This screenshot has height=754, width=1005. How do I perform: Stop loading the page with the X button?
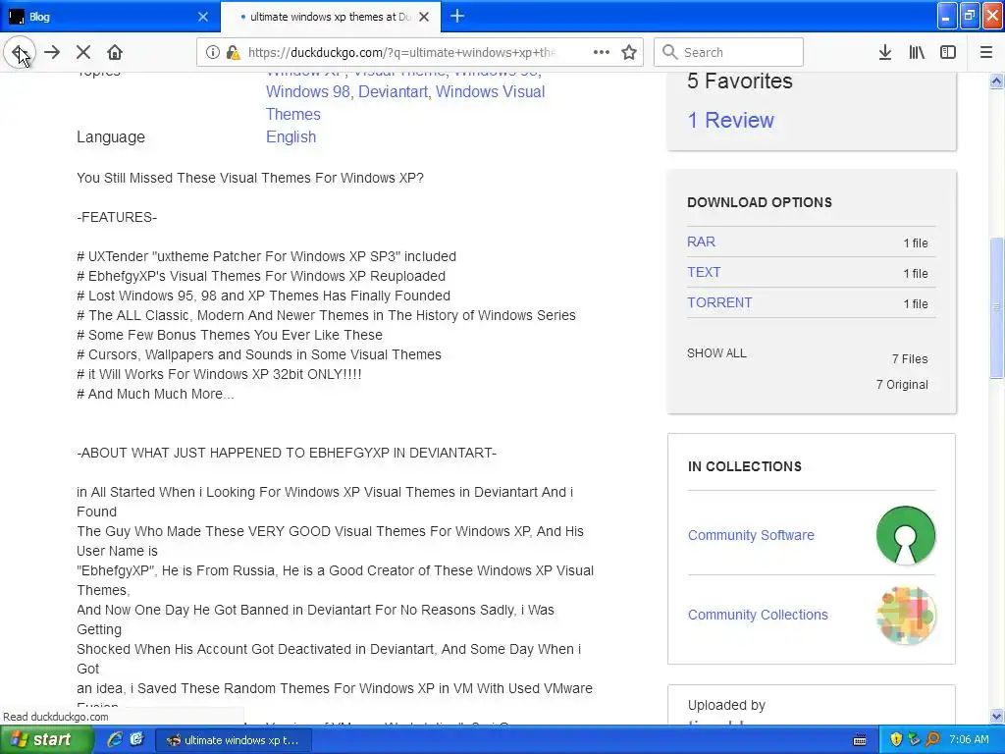coord(83,52)
